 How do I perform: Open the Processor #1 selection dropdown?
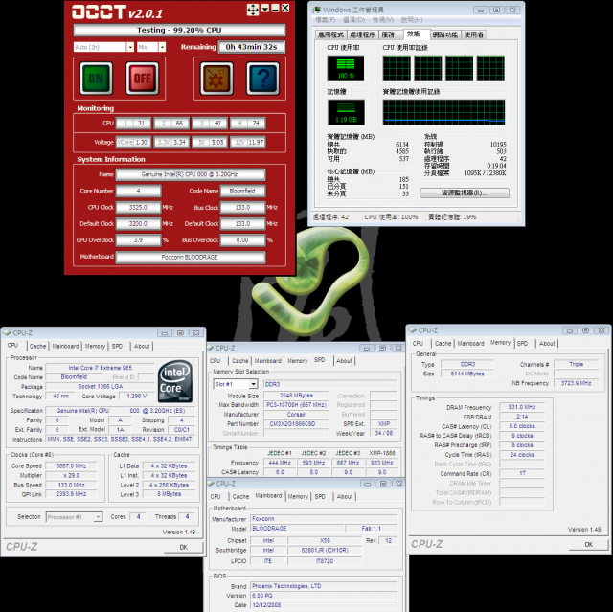(x=98, y=517)
